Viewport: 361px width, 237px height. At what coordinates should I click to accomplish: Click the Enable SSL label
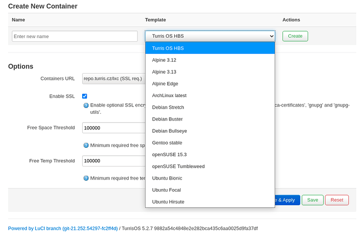(62, 96)
